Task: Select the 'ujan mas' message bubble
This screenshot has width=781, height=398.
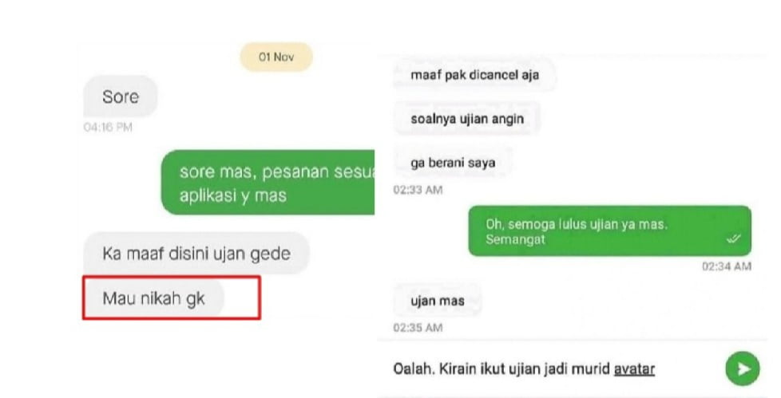Action: [x=438, y=301]
